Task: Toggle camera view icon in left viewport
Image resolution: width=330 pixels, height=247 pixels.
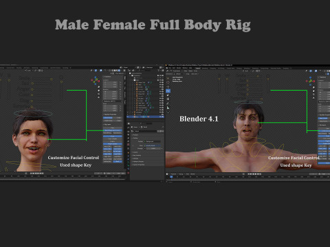Action: click(x=99, y=94)
